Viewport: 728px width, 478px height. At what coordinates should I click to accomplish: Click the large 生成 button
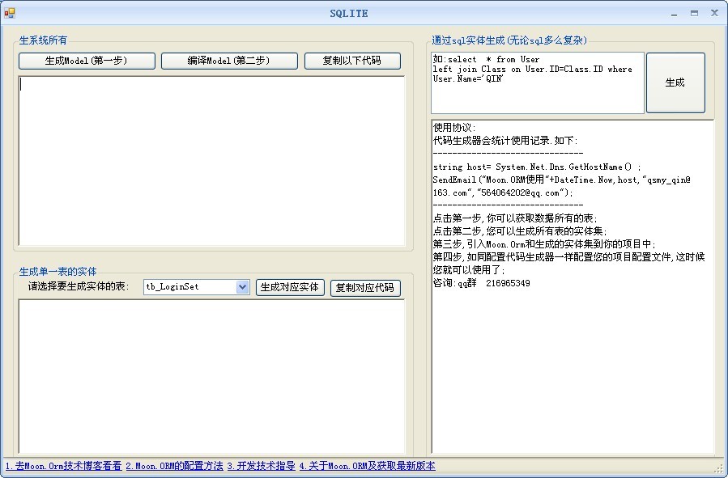click(x=675, y=82)
